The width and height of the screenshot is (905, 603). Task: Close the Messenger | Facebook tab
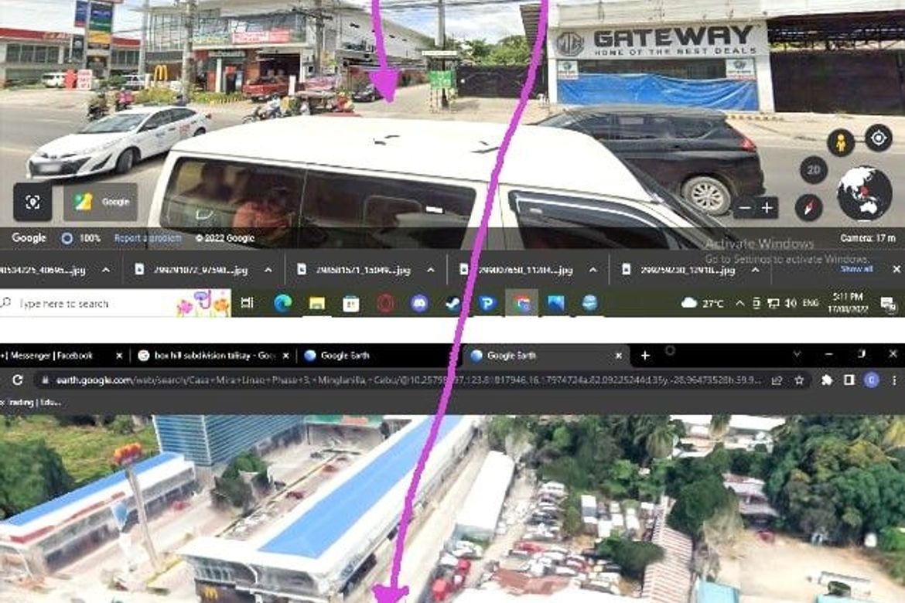coord(119,356)
